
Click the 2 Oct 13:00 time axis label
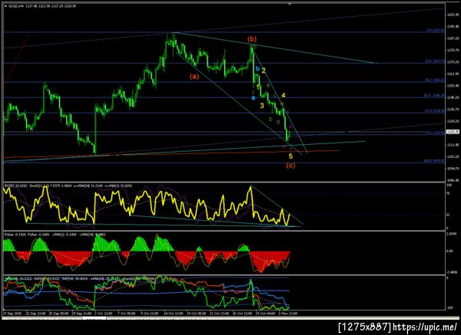click(104, 314)
